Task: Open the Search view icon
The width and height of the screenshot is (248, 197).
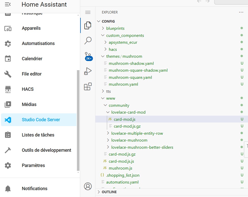Action: (88, 40)
